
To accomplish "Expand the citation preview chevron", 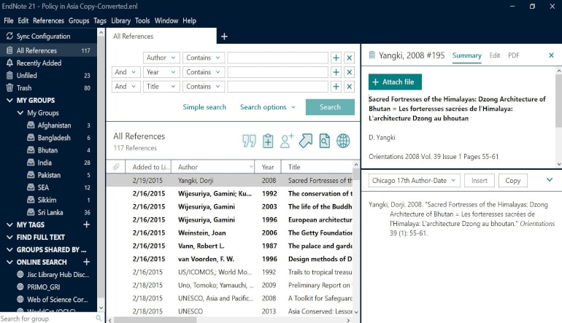I will pyautogui.click(x=550, y=180).
